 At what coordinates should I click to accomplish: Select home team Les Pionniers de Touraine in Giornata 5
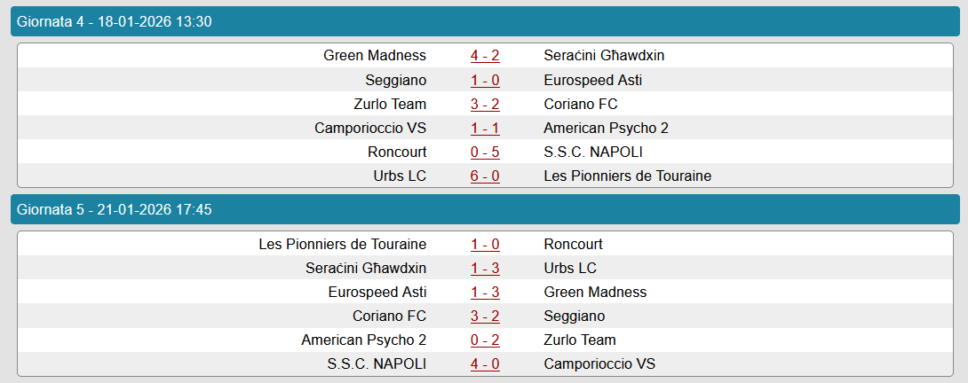tap(343, 244)
